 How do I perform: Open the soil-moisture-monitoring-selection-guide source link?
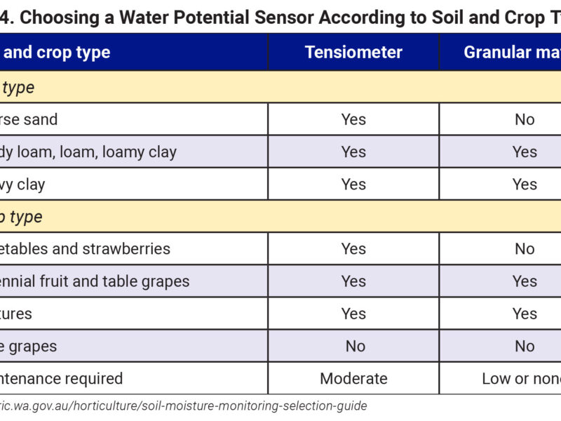click(x=184, y=406)
